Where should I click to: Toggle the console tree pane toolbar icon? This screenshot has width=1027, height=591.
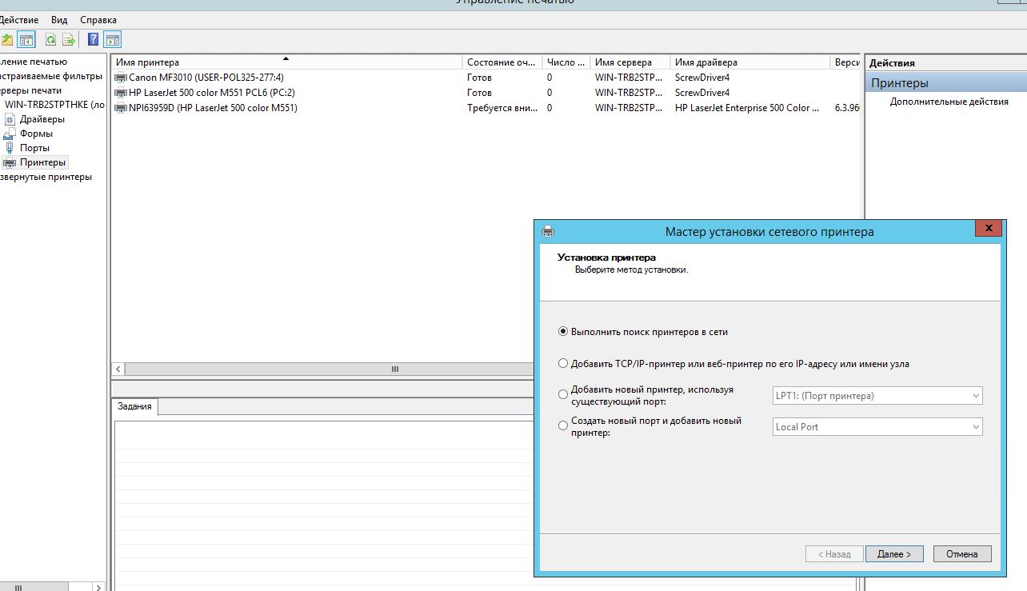[x=26, y=39]
